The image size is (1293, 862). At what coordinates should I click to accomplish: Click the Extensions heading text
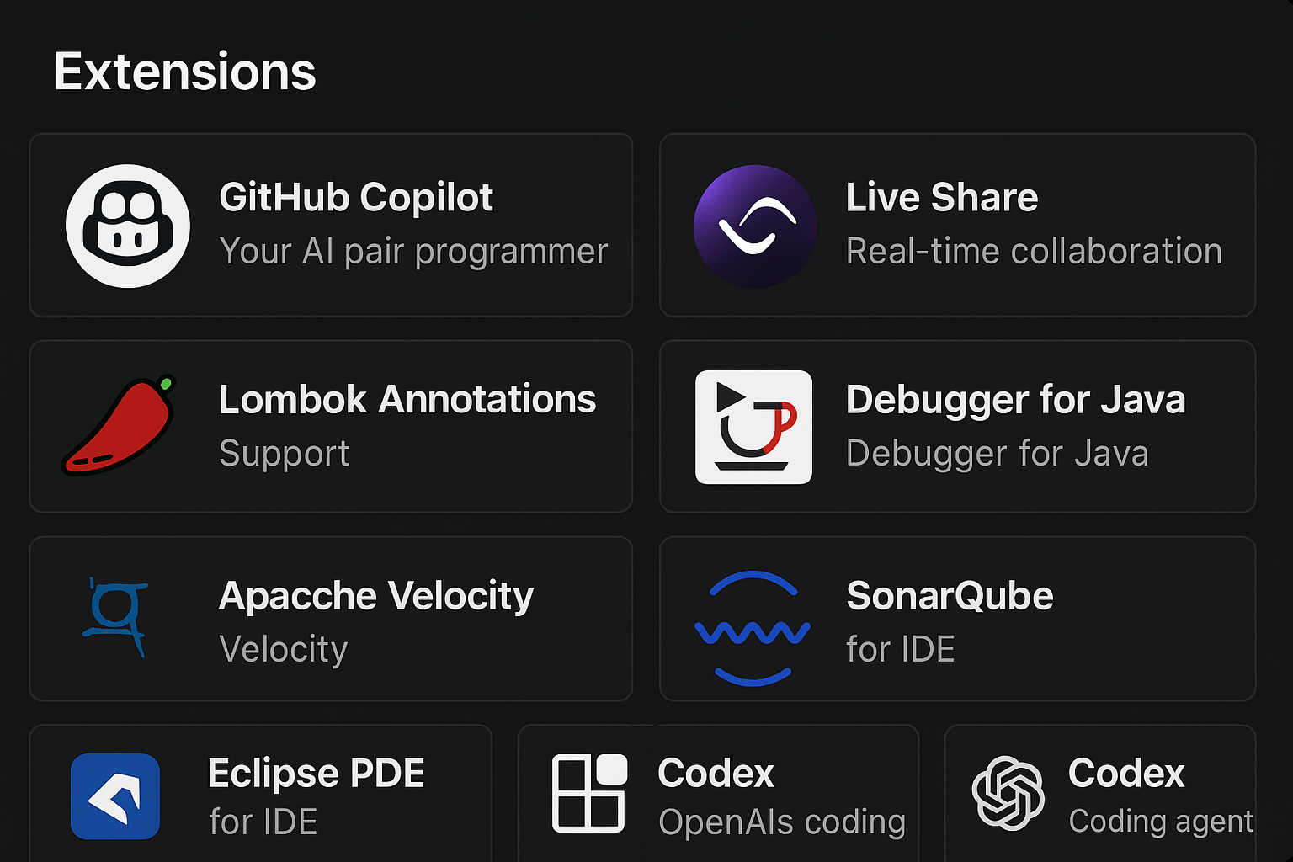coord(184,71)
